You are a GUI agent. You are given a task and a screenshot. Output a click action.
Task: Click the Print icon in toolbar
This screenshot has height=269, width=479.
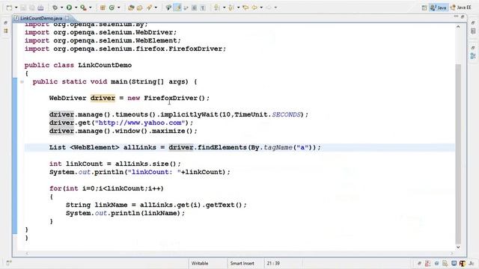coord(40,7)
